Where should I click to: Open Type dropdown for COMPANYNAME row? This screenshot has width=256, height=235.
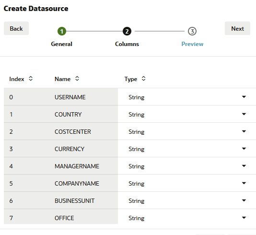pyautogui.click(x=244, y=183)
